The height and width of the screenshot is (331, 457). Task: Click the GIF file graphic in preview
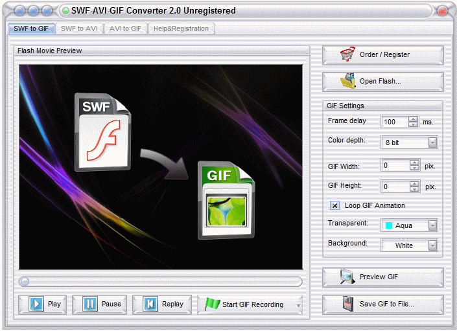click(226, 200)
